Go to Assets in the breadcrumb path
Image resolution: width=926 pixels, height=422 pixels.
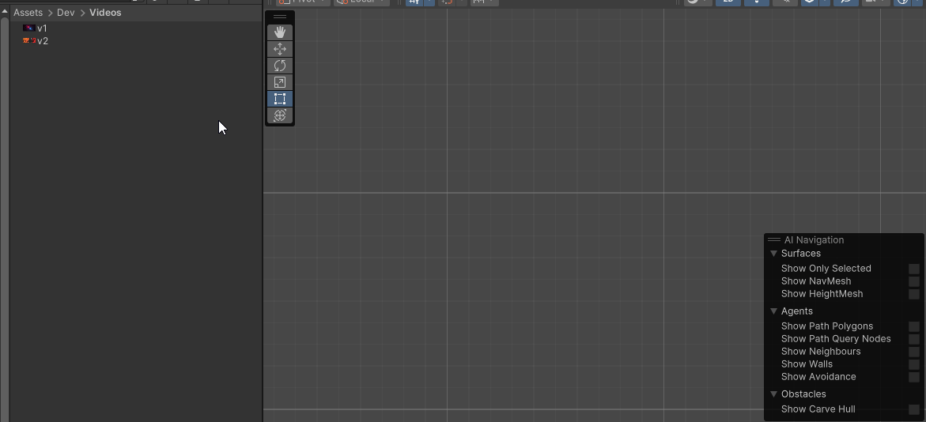tap(28, 13)
